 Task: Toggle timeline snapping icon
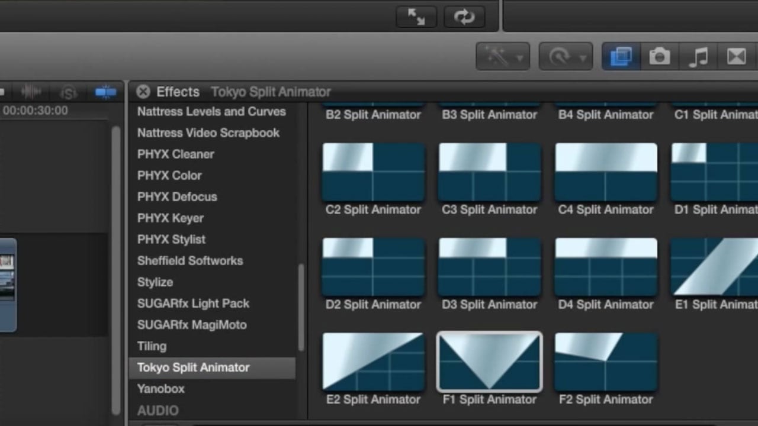click(x=105, y=92)
